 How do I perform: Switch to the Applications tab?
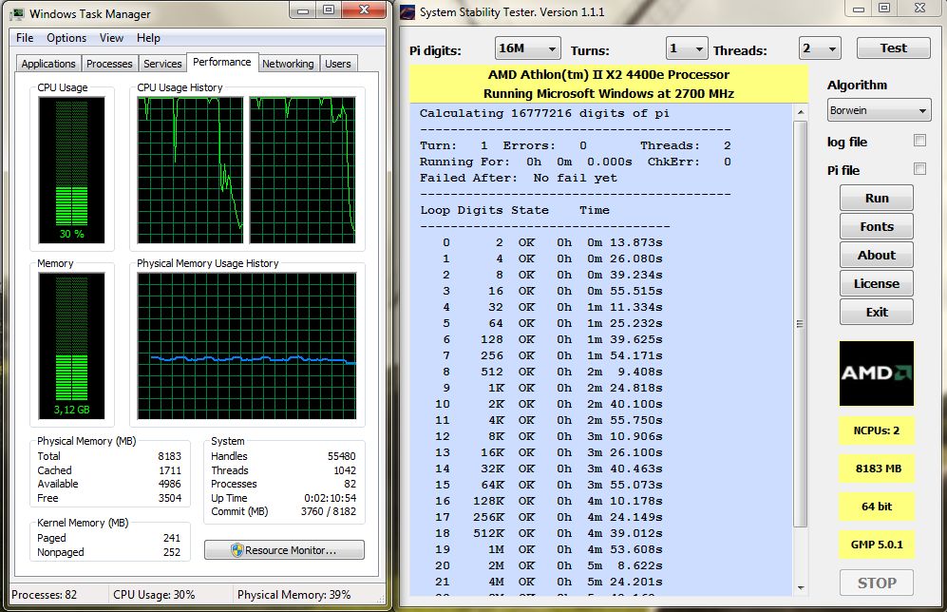(48, 64)
